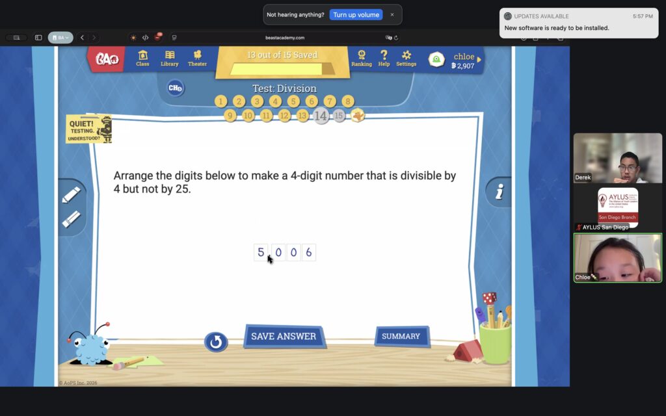Toggle the Safari sidebar
Screen dimensions: 666x416
(x=38, y=38)
